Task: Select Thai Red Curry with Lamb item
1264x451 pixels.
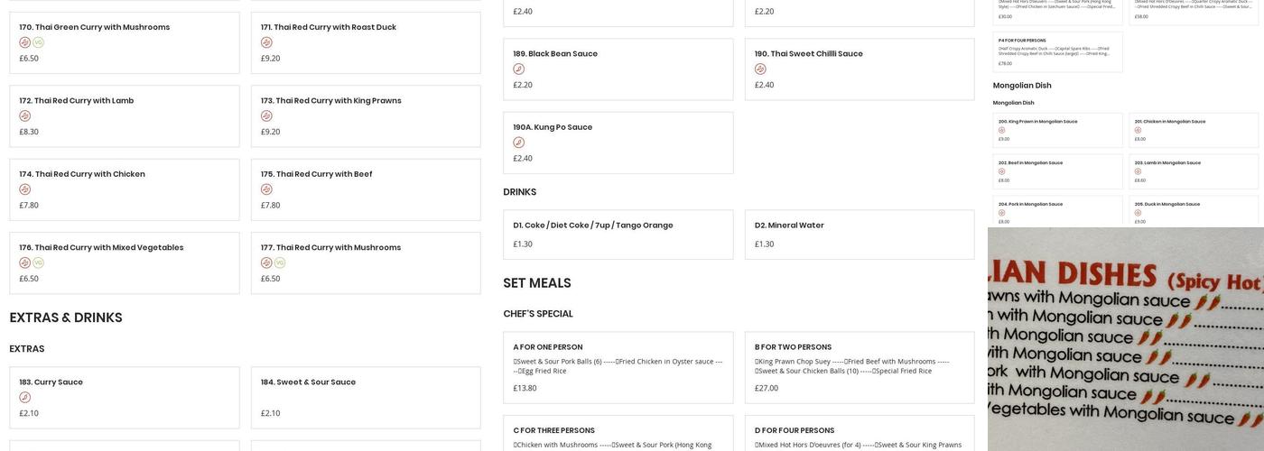Action: tap(124, 115)
